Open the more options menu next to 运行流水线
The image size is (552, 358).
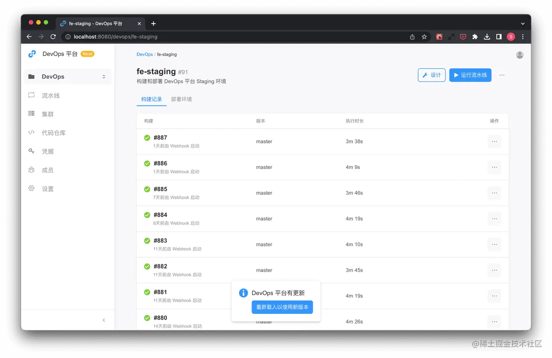click(x=502, y=75)
